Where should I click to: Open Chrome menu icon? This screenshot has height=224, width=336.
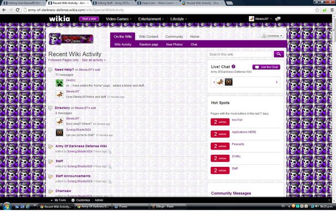(x=332, y=10)
